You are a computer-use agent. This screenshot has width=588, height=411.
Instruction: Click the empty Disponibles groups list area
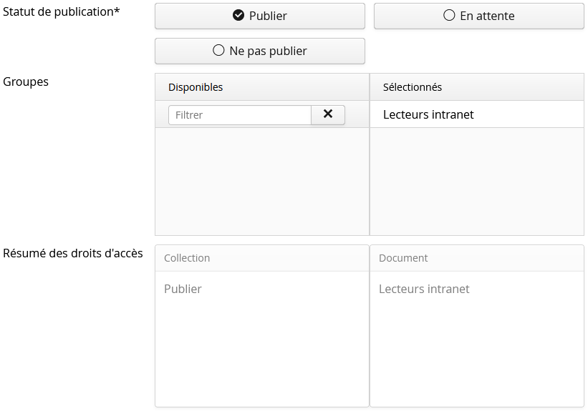pyautogui.click(x=261, y=181)
